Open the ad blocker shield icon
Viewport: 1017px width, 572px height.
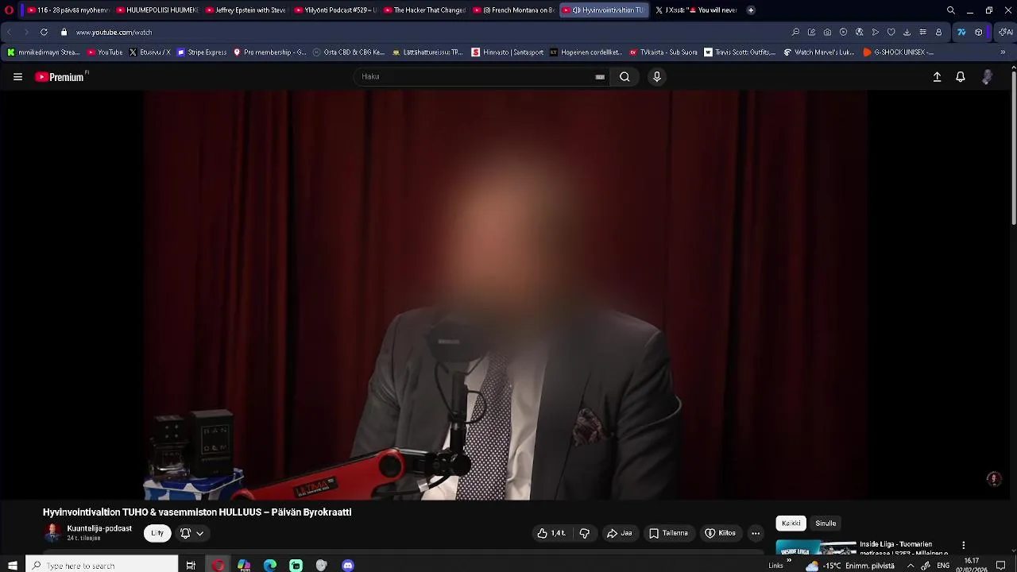(x=843, y=32)
